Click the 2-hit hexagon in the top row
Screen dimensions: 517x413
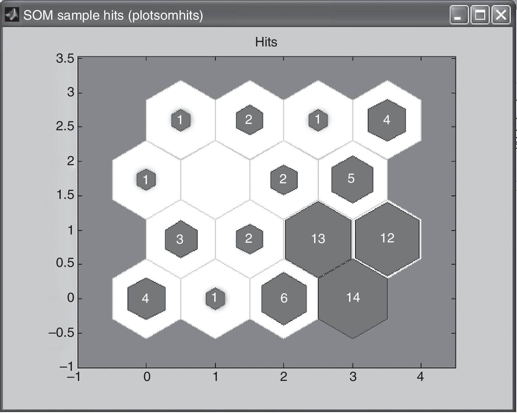249,120
